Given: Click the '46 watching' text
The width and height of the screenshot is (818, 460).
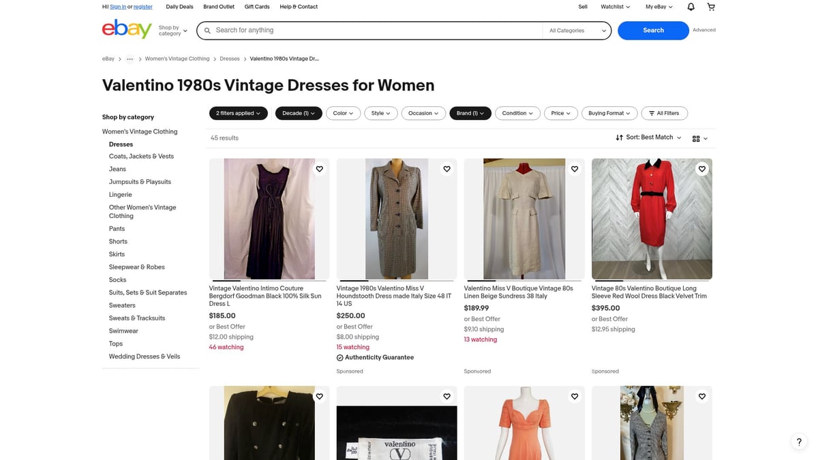Looking at the screenshot, I should [x=226, y=348].
